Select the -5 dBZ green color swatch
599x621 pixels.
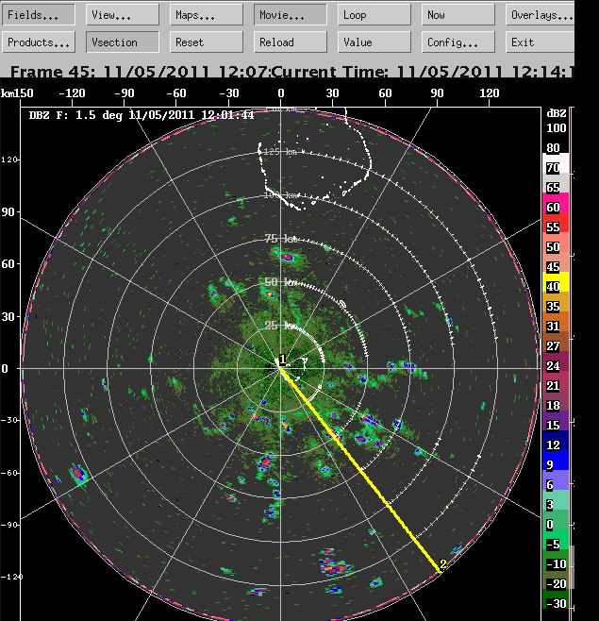[x=556, y=540]
